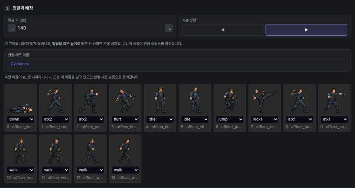Click file label '0 · officer_do...'

tap(20, 127)
